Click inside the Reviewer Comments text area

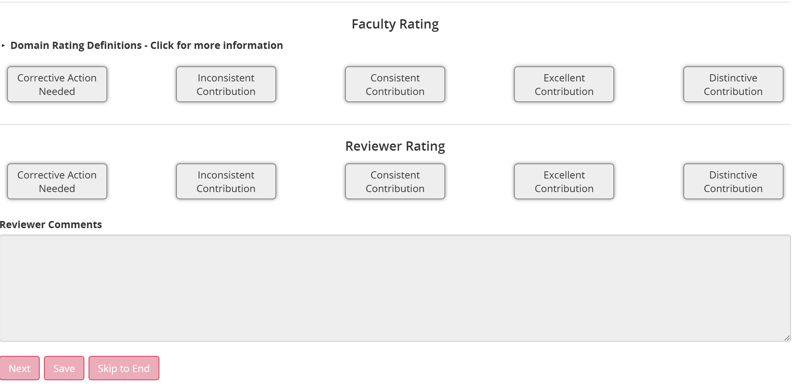tap(395, 288)
